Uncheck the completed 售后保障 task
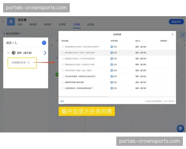Viewport: 186px width, 149px height. coord(63,53)
